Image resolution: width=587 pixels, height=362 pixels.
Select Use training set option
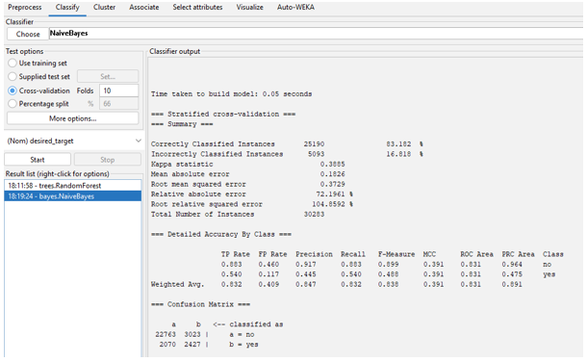(38, 63)
